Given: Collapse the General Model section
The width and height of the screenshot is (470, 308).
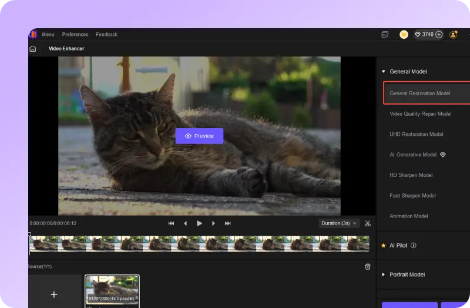Looking at the screenshot, I should pyautogui.click(x=384, y=72).
